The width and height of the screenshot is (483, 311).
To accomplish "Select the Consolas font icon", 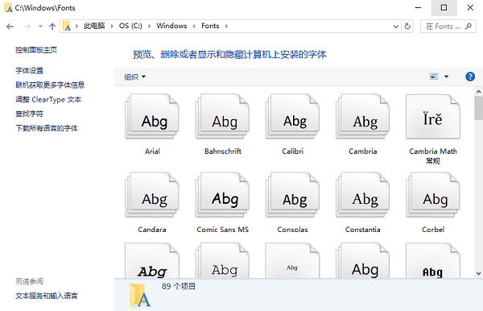I will click(293, 195).
